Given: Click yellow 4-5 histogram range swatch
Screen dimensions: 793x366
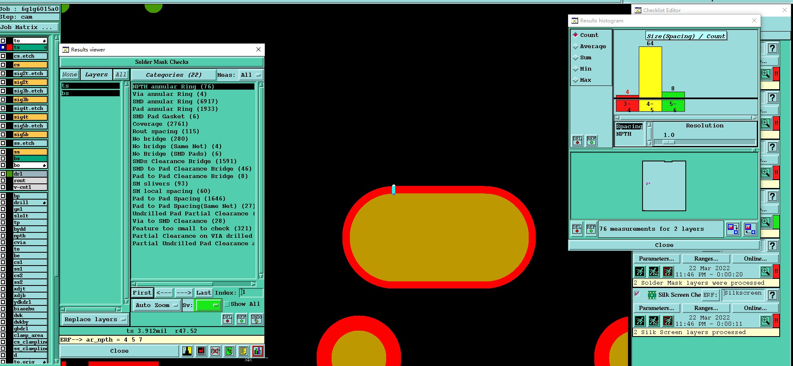Looking at the screenshot, I should tap(650, 106).
